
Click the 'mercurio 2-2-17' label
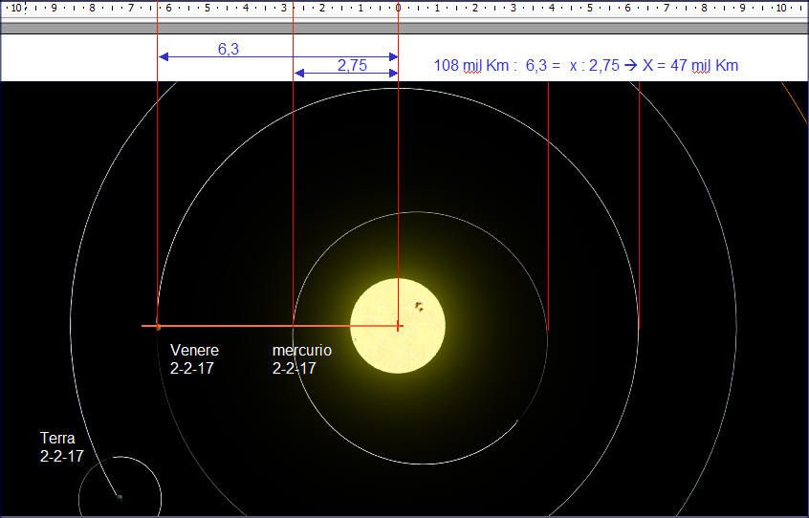pos(302,359)
